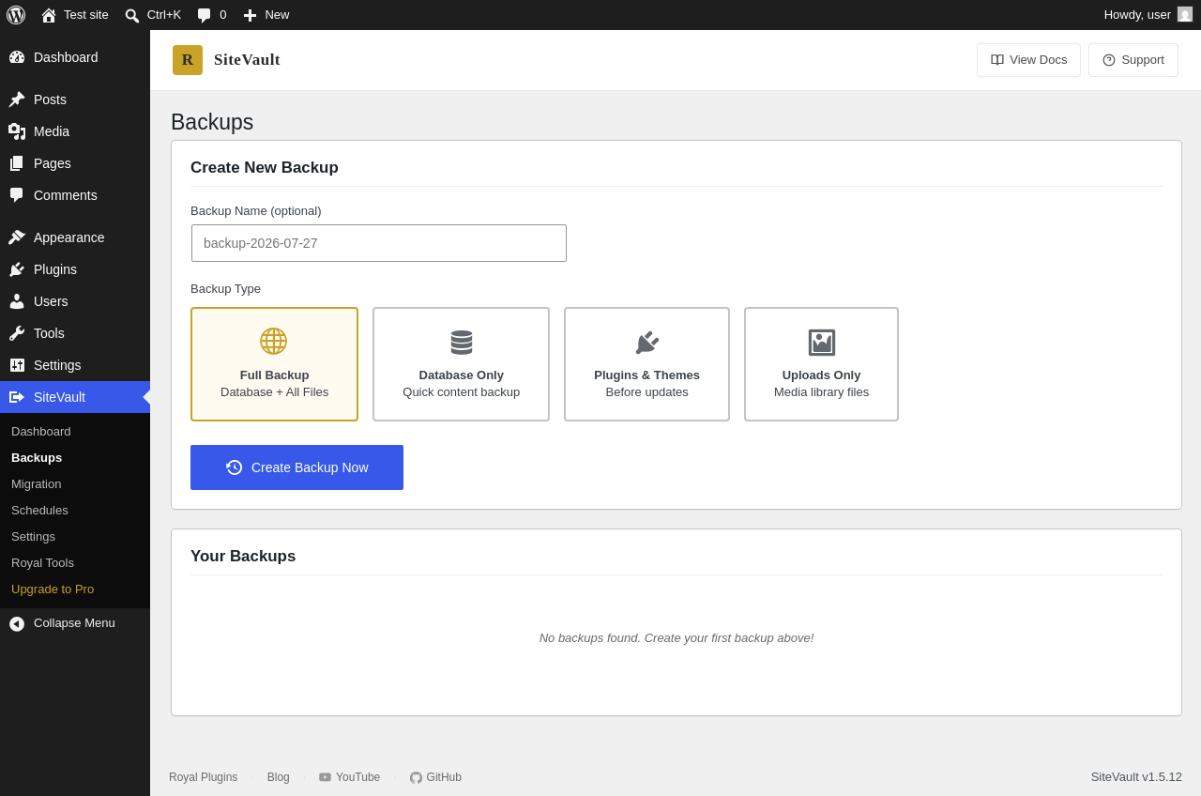
Task: Collapse the sidebar menu
Action: pos(75,623)
